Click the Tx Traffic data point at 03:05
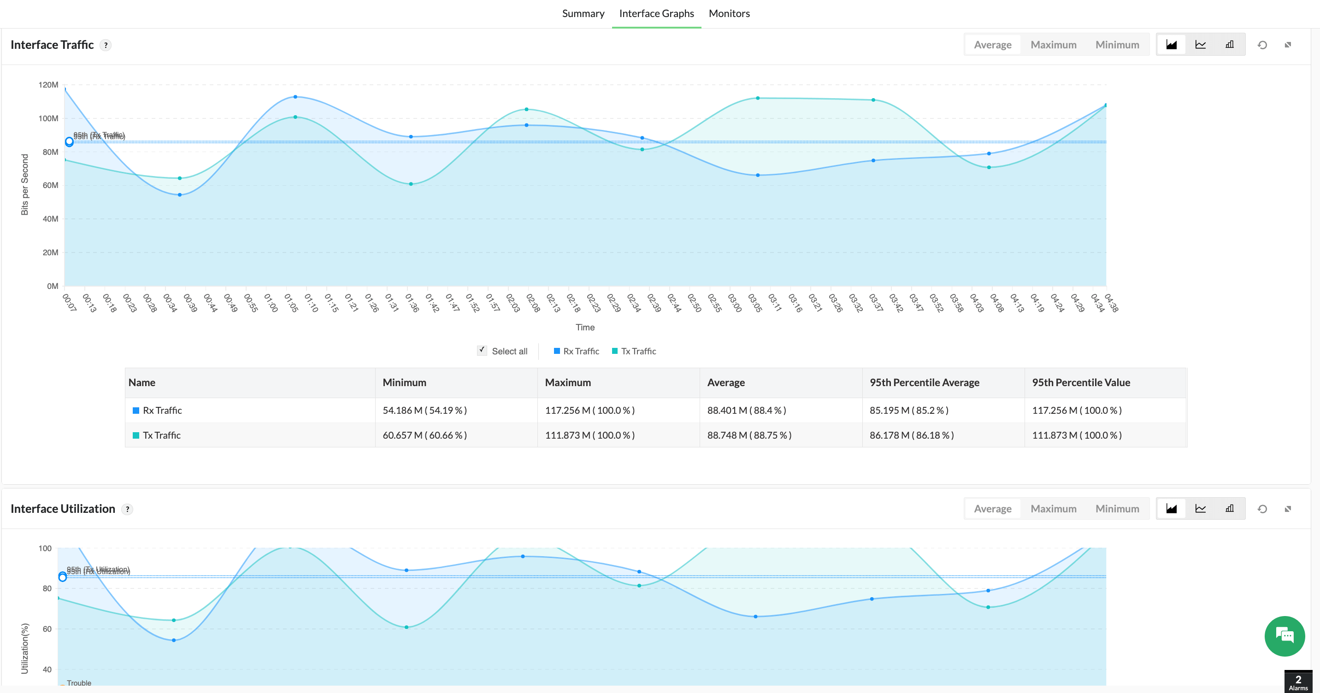The image size is (1320, 693). point(758,98)
